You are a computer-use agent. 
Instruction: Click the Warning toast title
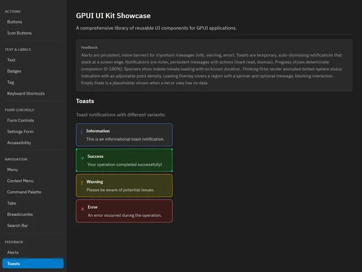(x=95, y=182)
